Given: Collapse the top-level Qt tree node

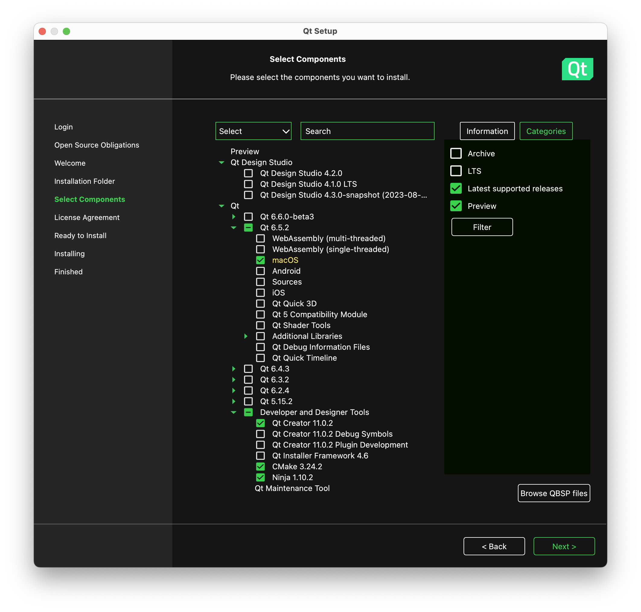Looking at the screenshot, I should [222, 206].
